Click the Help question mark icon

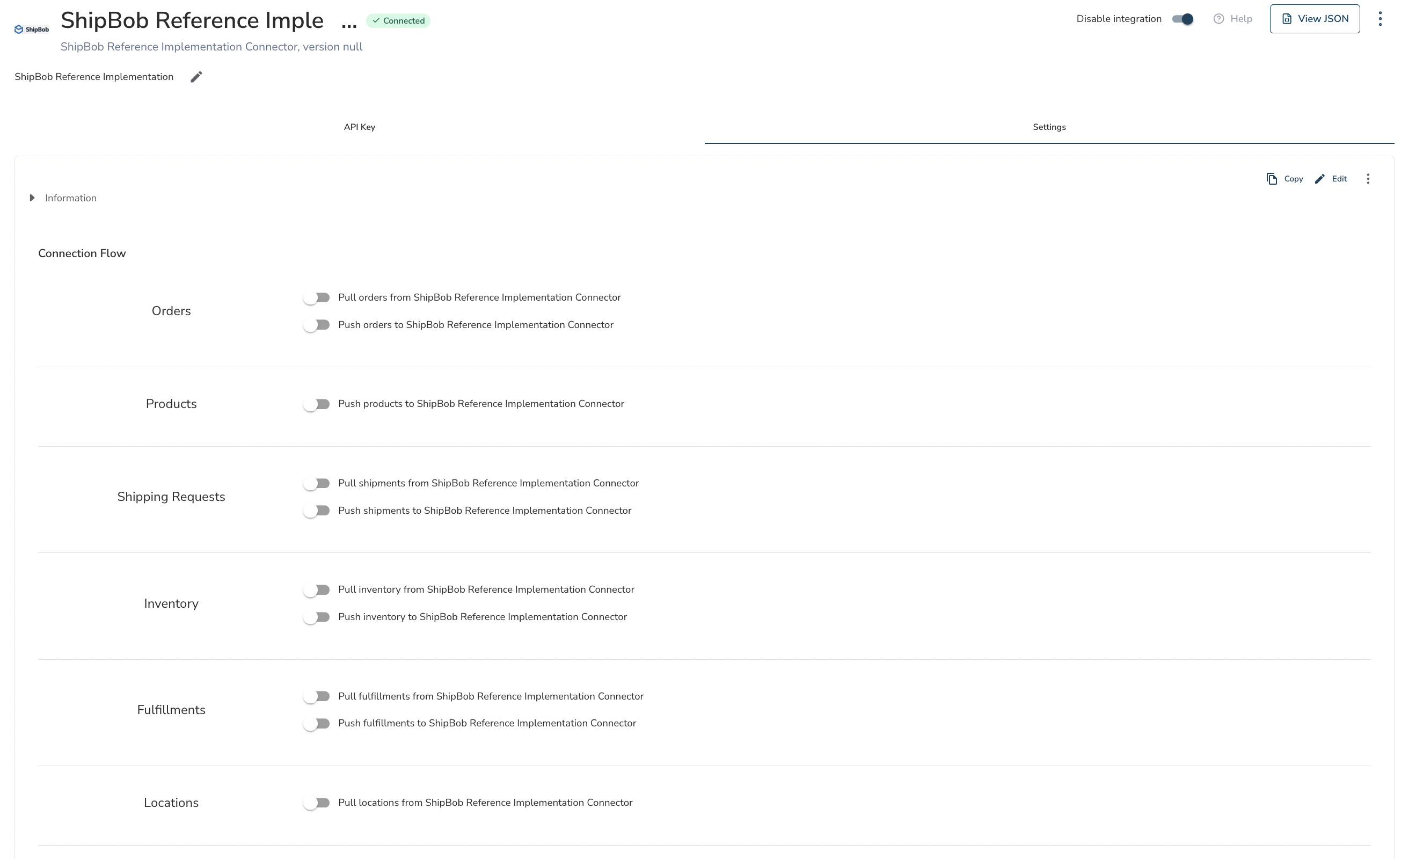1218,19
